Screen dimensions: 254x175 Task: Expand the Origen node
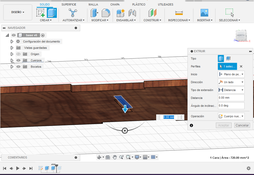[12, 54]
